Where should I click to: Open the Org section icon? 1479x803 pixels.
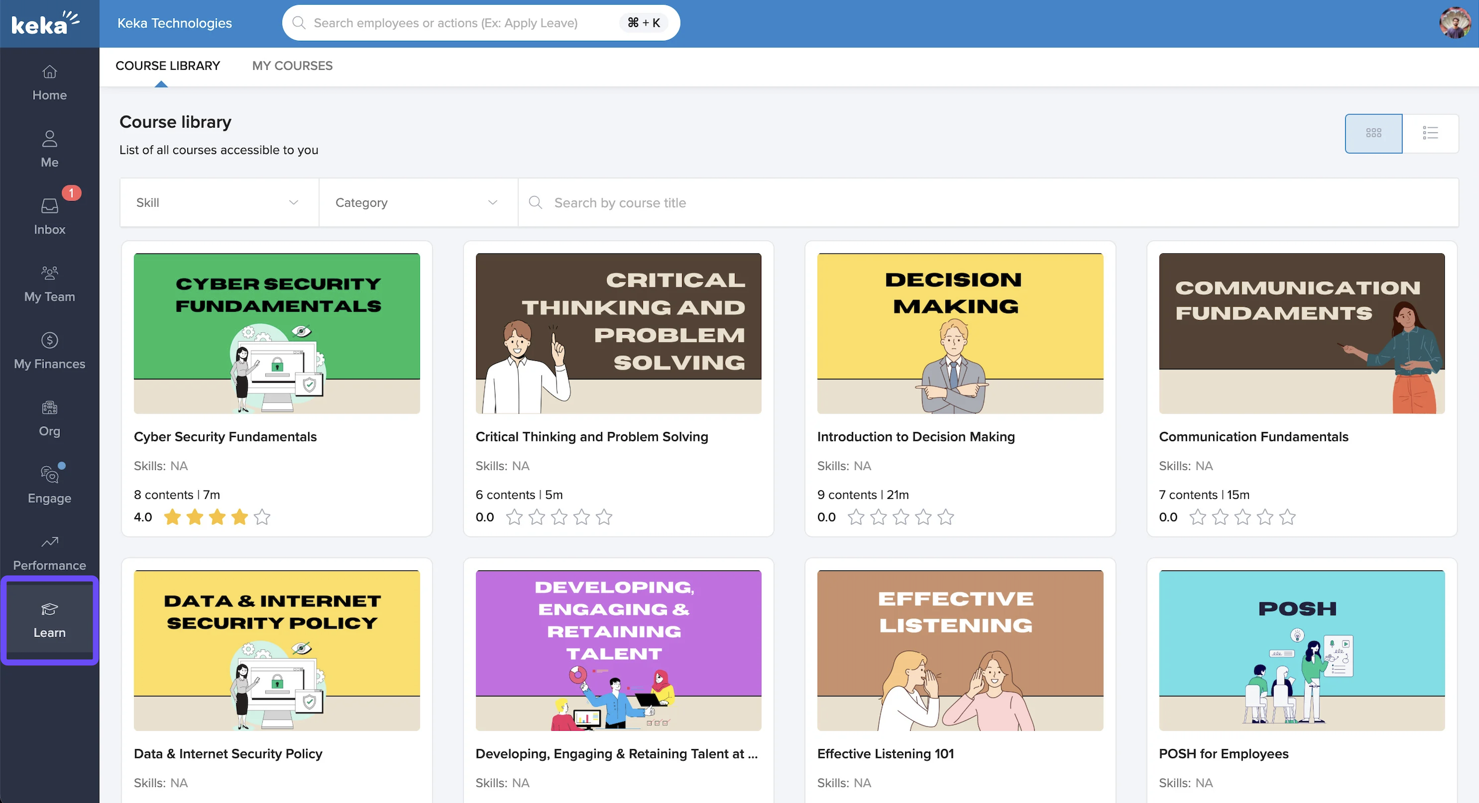click(x=49, y=408)
